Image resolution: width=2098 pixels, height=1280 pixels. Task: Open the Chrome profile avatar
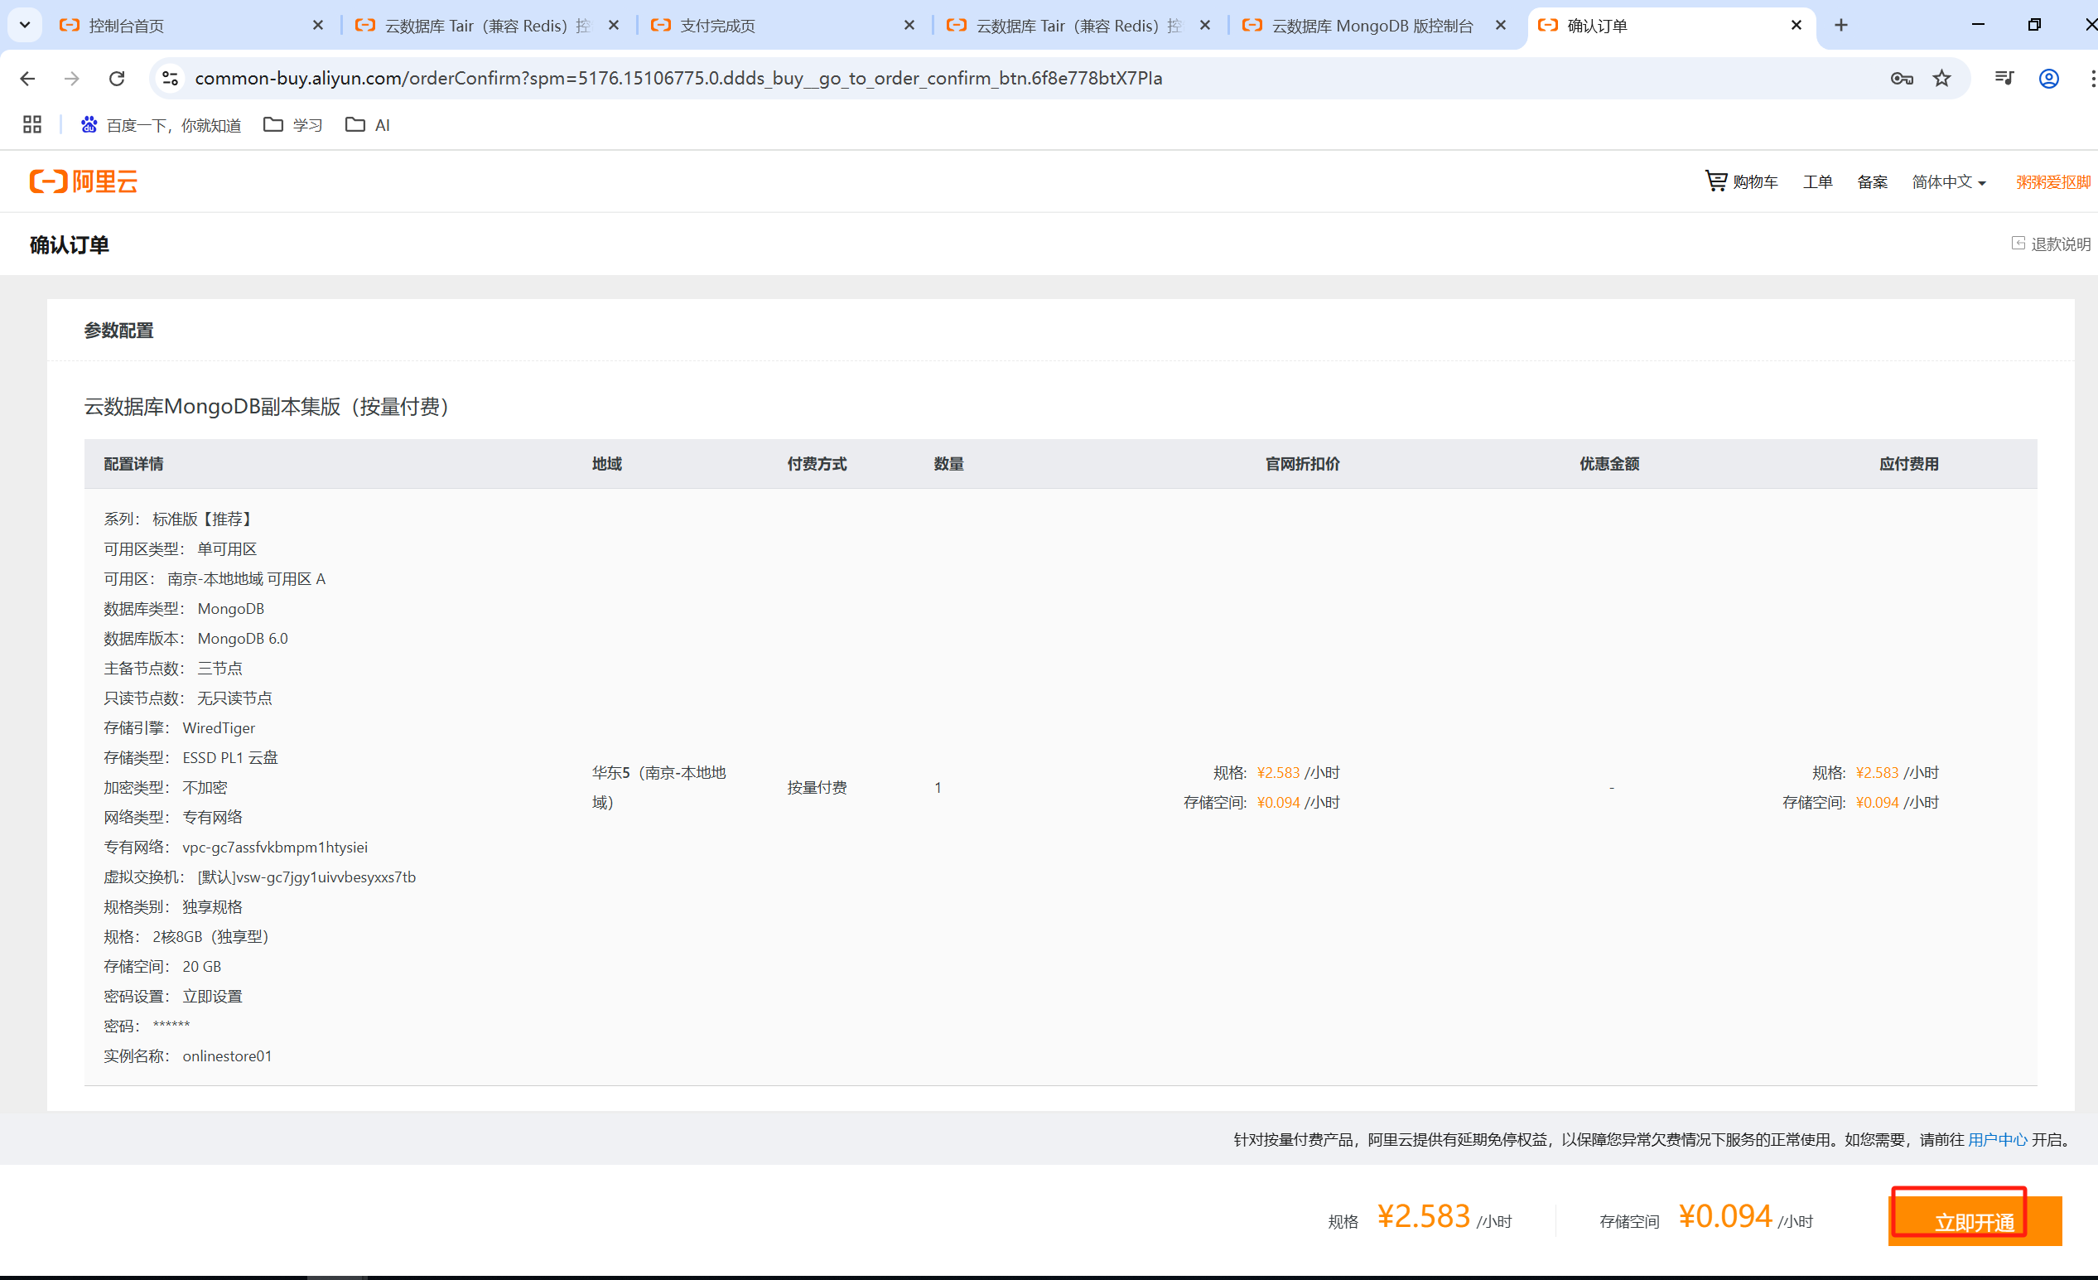tap(2048, 79)
